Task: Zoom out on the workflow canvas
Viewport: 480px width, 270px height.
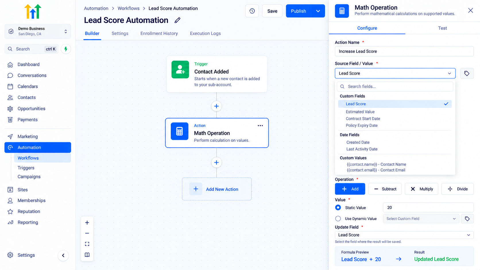Action: tap(87, 233)
